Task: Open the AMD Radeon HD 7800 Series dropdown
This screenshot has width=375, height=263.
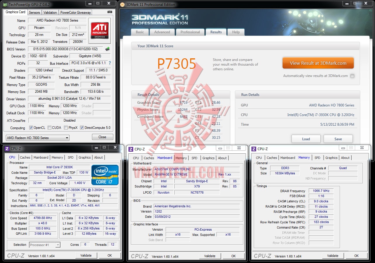Action: [x=37, y=138]
